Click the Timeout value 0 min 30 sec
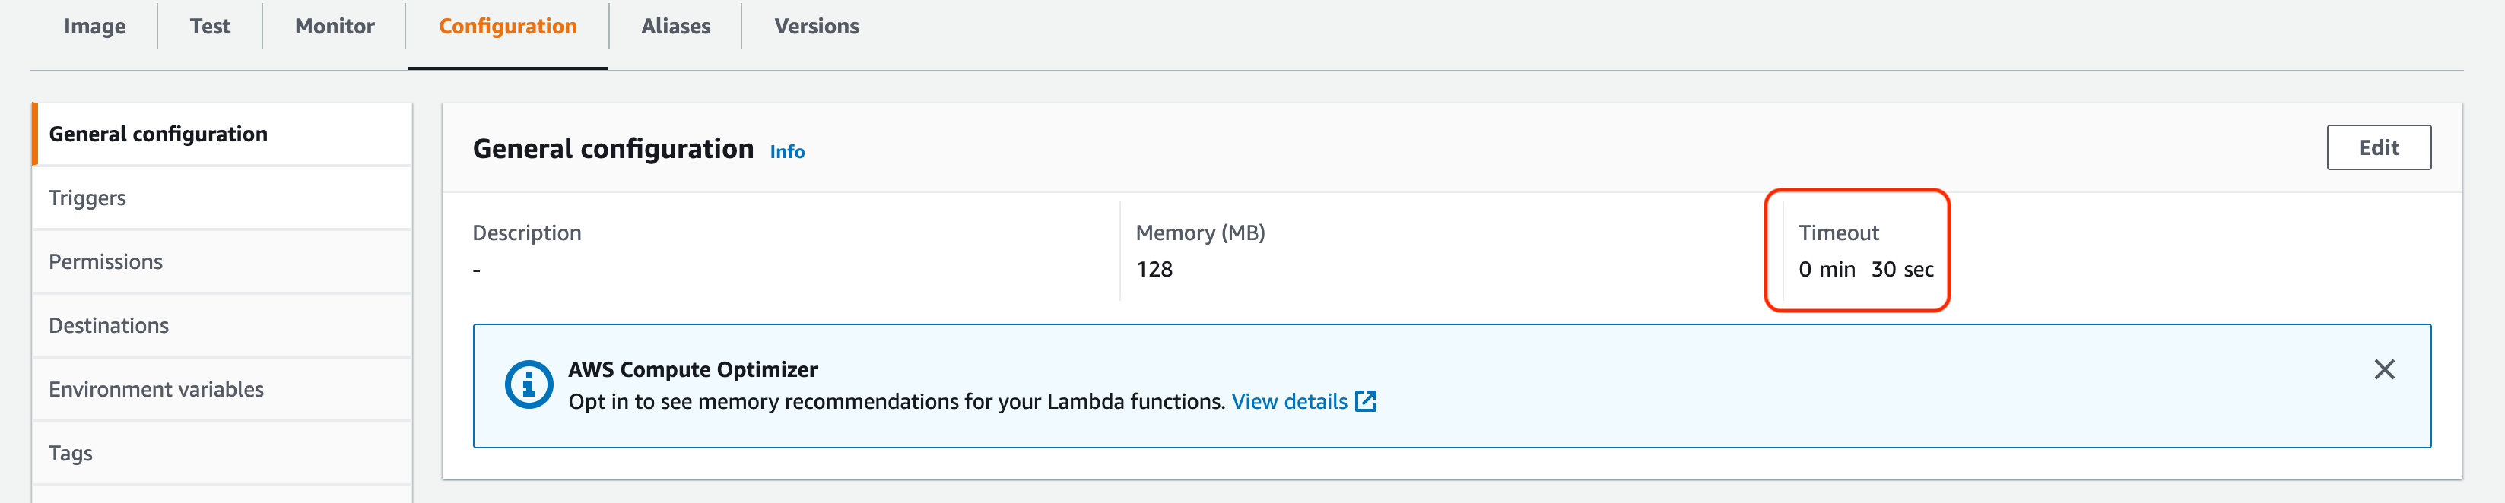This screenshot has height=503, width=2505. click(1865, 270)
